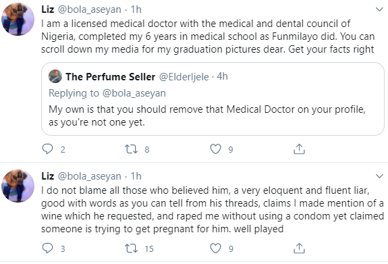Retweet the tweet with 15 retweets

pos(131,248)
